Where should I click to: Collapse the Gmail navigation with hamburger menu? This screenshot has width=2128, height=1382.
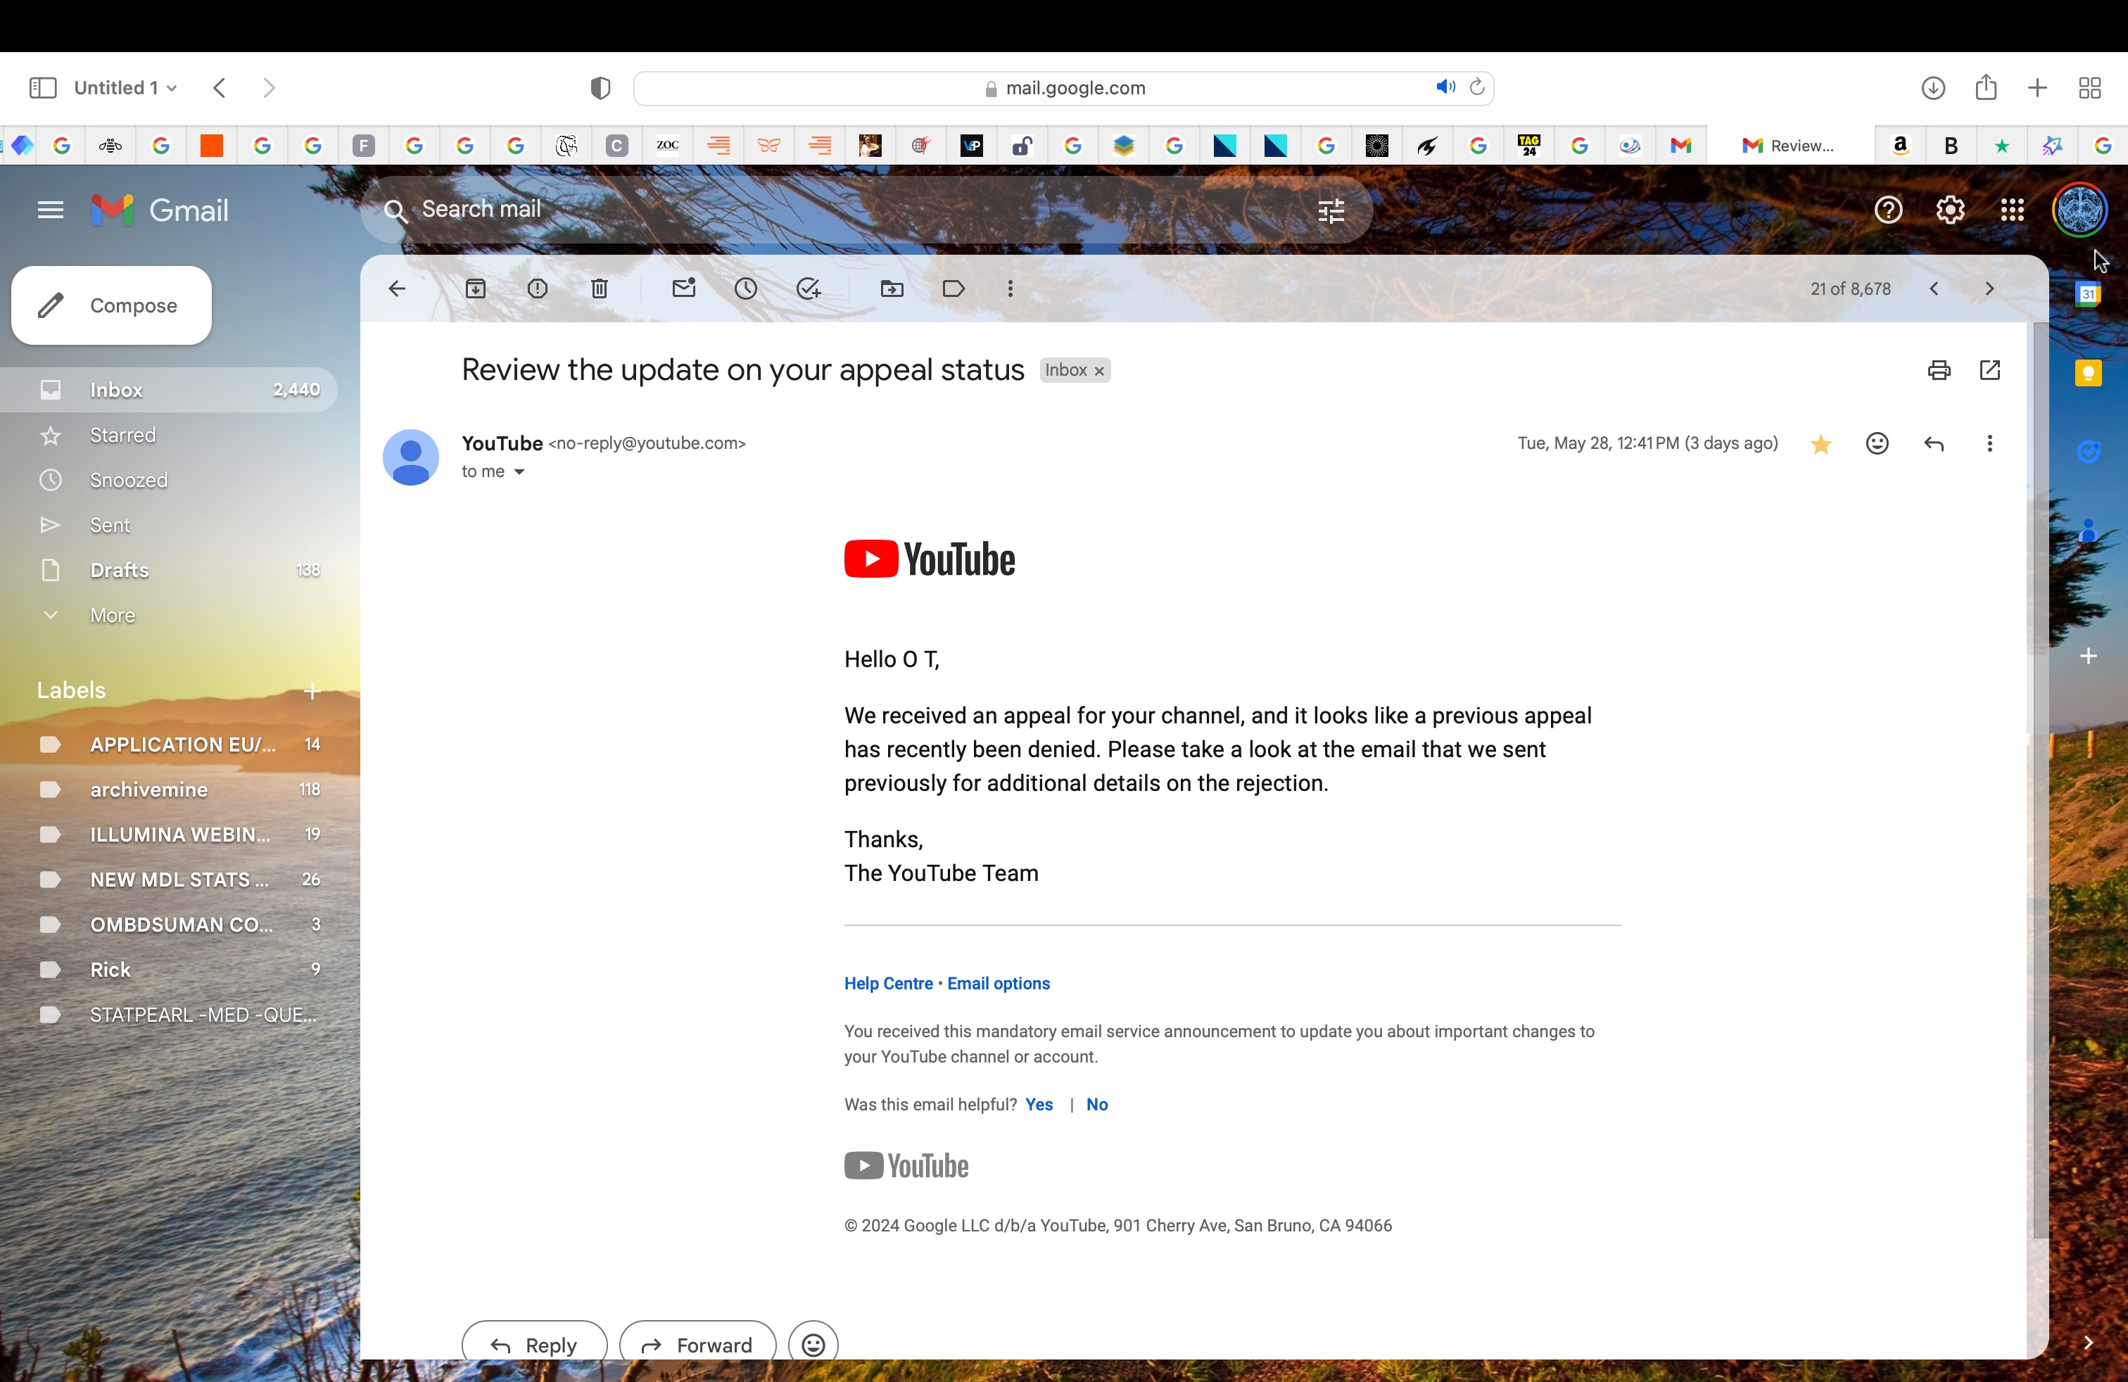click(50, 209)
